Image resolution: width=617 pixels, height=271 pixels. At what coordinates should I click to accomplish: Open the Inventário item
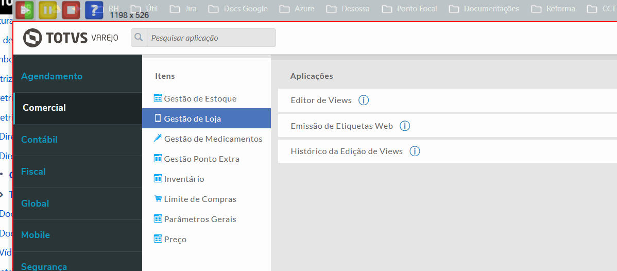(184, 179)
